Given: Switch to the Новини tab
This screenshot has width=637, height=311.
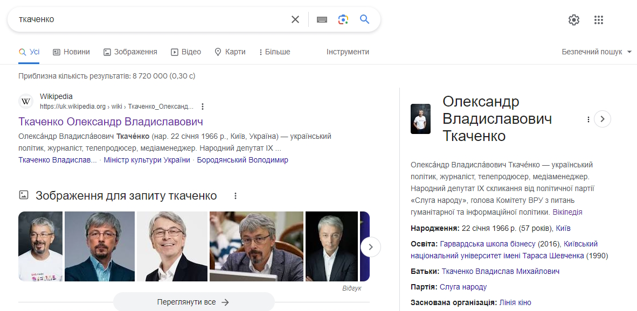Looking at the screenshot, I should point(71,52).
